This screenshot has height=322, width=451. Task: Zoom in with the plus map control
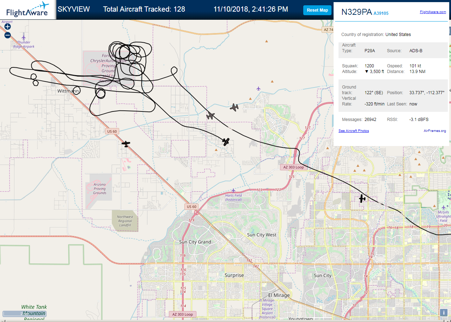tap(7, 26)
